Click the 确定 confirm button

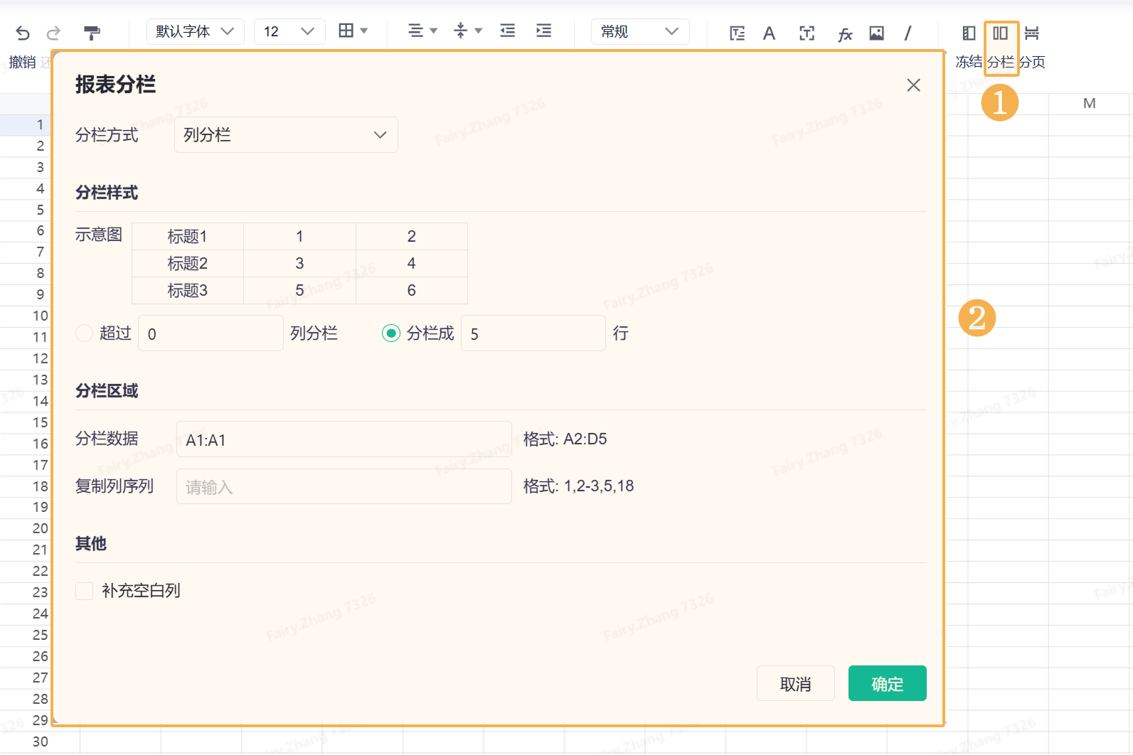pyautogui.click(x=888, y=683)
